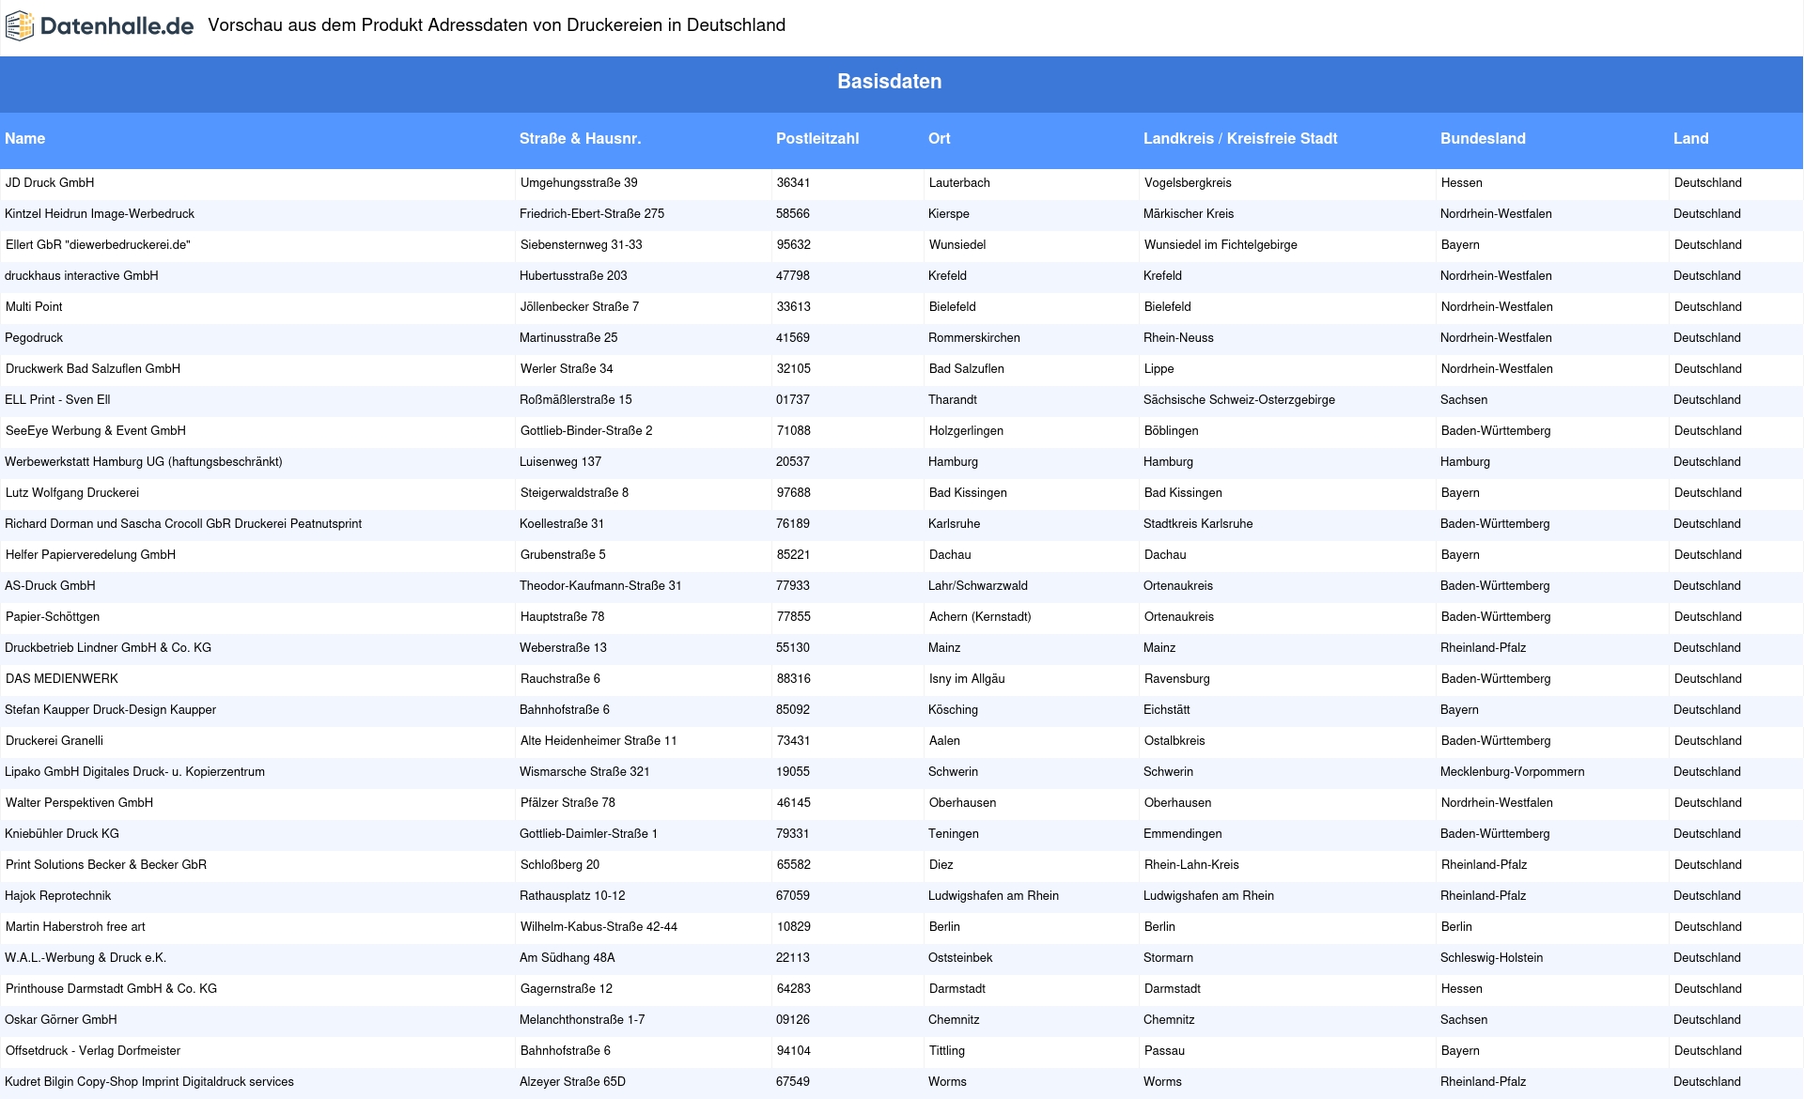Click Werbewerkstatt Hamburg UG (haftungsbeschränkt)
This screenshot has height=1099, width=1804.
(x=144, y=462)
